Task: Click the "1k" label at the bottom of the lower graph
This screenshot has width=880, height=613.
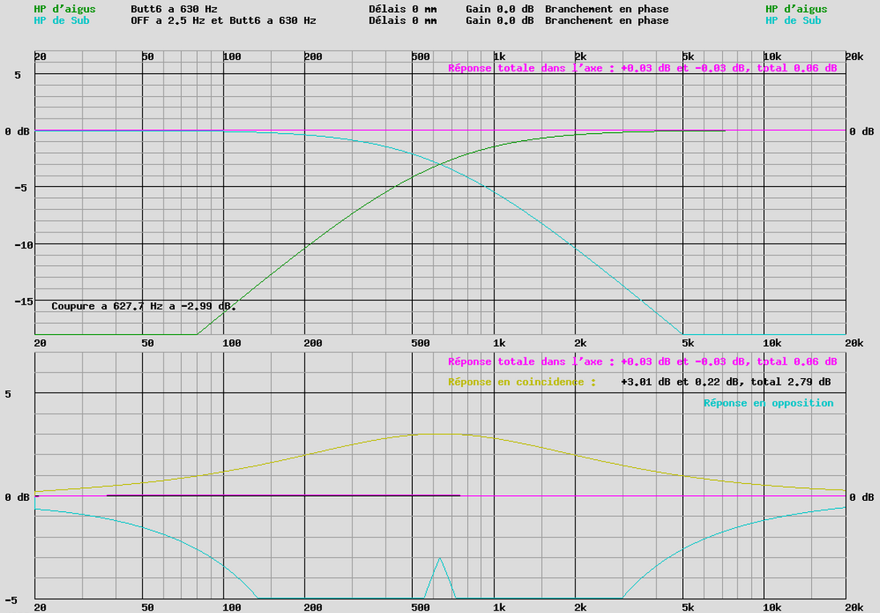Action: [x=499, y=607]
